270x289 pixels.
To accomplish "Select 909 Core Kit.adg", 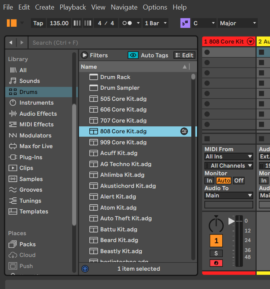I will point(135,142).
